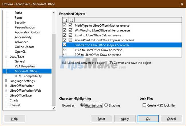Toggle PowerPoint save [S] checkbox
The image size is (186, 126).
tap(70, 40)
